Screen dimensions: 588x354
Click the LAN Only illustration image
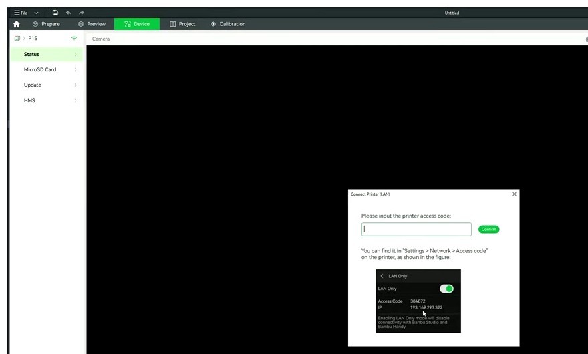418,301
